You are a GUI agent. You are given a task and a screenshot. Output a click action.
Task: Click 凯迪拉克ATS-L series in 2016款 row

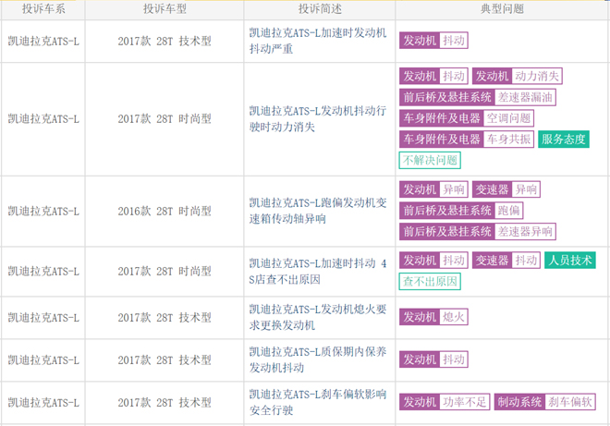click(x=43, y=211)
